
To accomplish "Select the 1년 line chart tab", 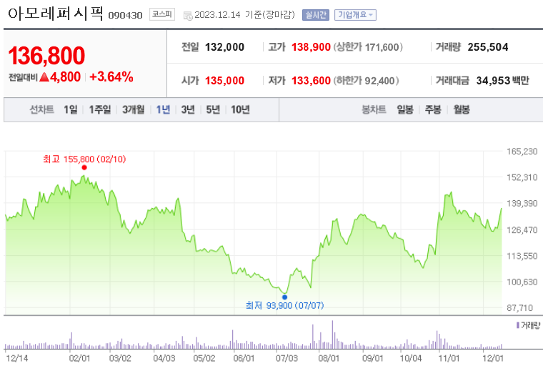I will coord(163,110).
